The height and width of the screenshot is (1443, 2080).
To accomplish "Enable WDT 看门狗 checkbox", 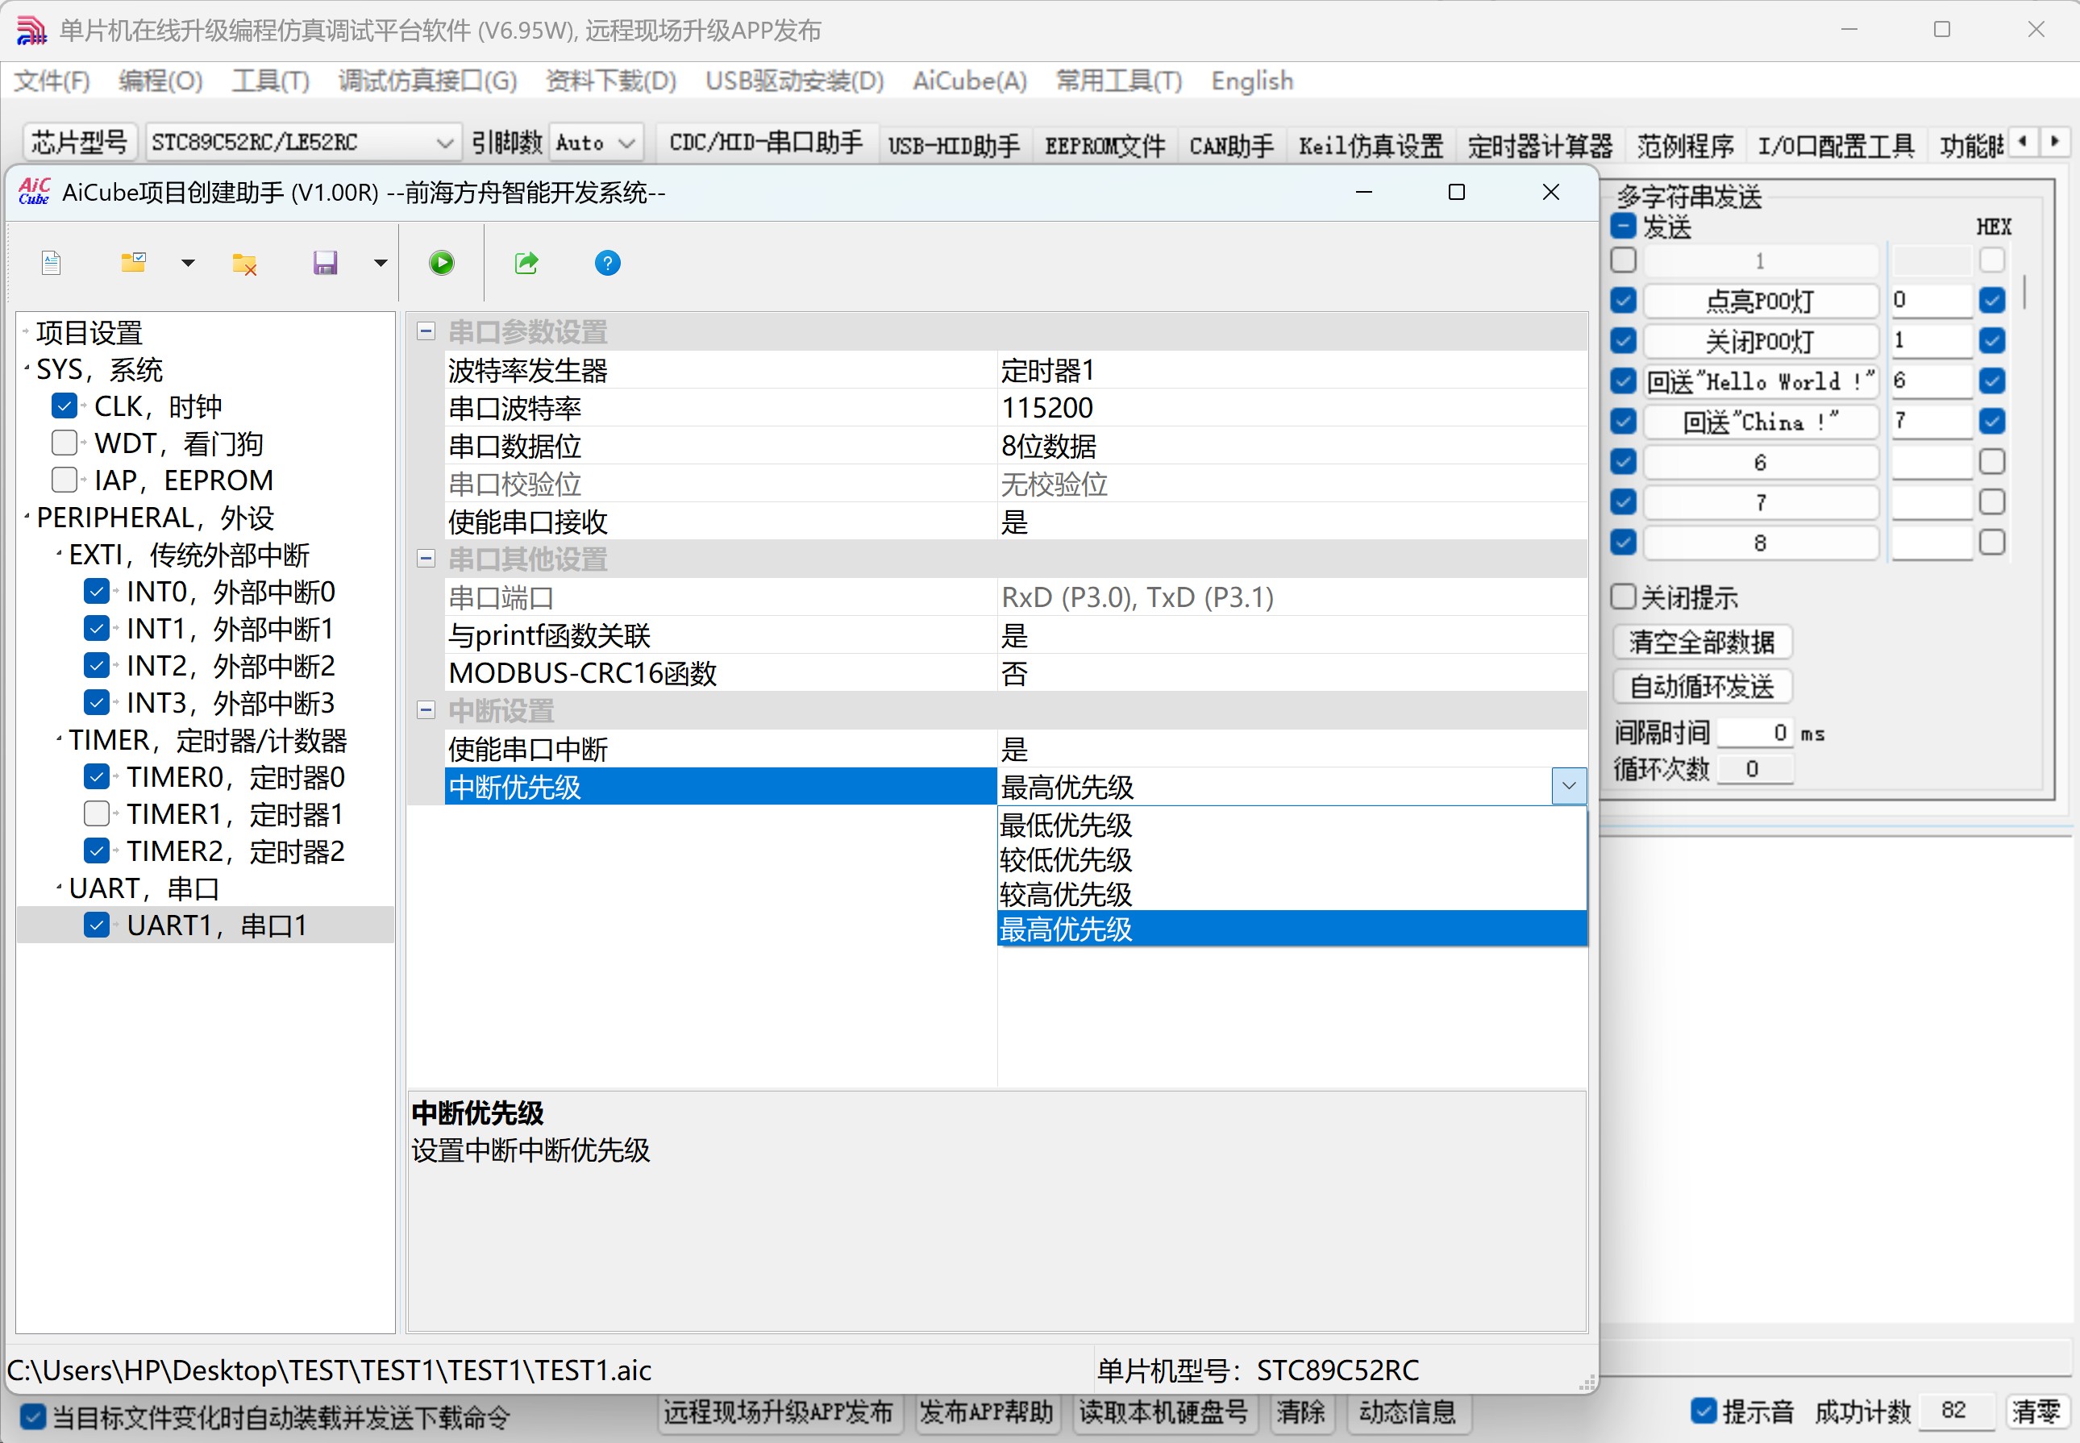I will [x=64, y=443].
